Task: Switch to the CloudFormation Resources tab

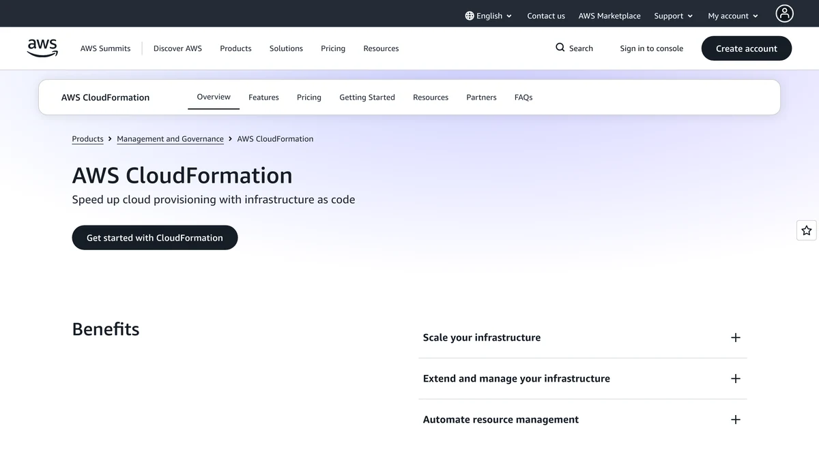Action: tap(431, 97)
